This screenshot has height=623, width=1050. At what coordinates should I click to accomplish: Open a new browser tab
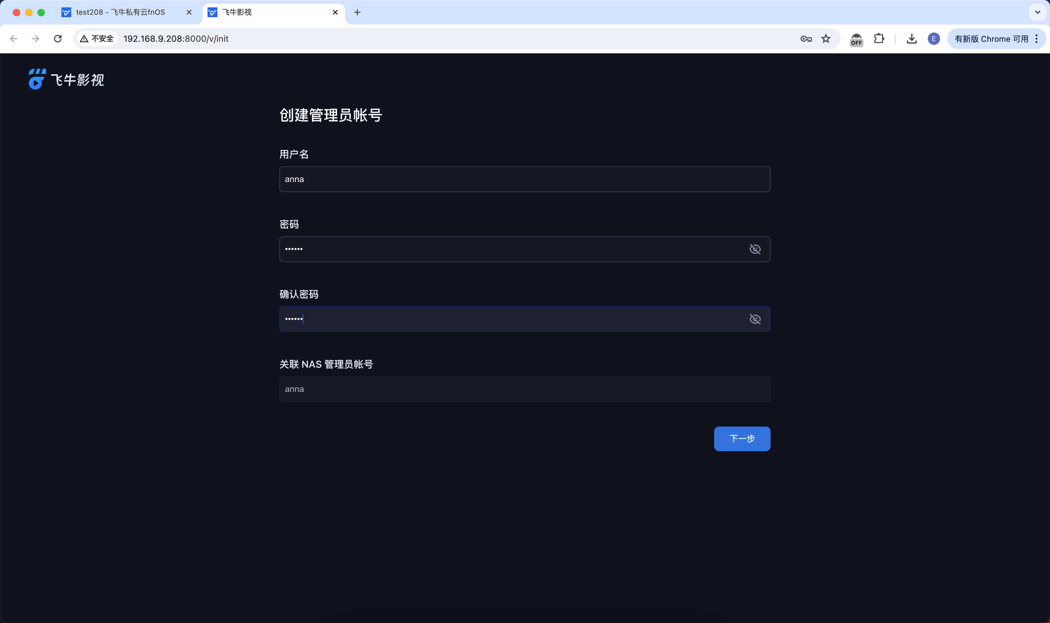357,12
